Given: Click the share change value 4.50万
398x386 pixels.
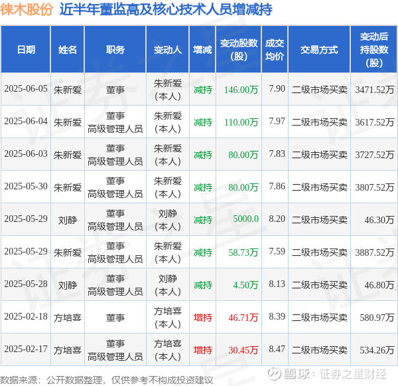Looking at the screenshot, I should point(245,285).
